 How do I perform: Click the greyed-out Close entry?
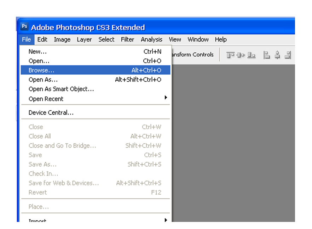pos(96,127)
